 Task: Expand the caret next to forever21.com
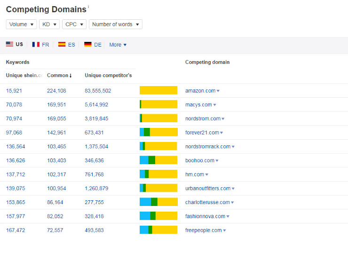221,133
